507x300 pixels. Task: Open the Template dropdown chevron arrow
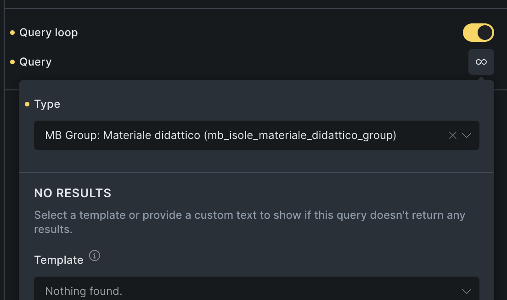tap(467, 291)
